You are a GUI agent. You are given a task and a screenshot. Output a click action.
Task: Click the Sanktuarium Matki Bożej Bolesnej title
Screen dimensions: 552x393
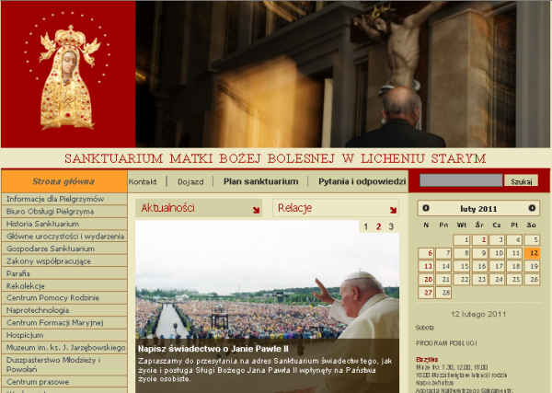point(275,158)
